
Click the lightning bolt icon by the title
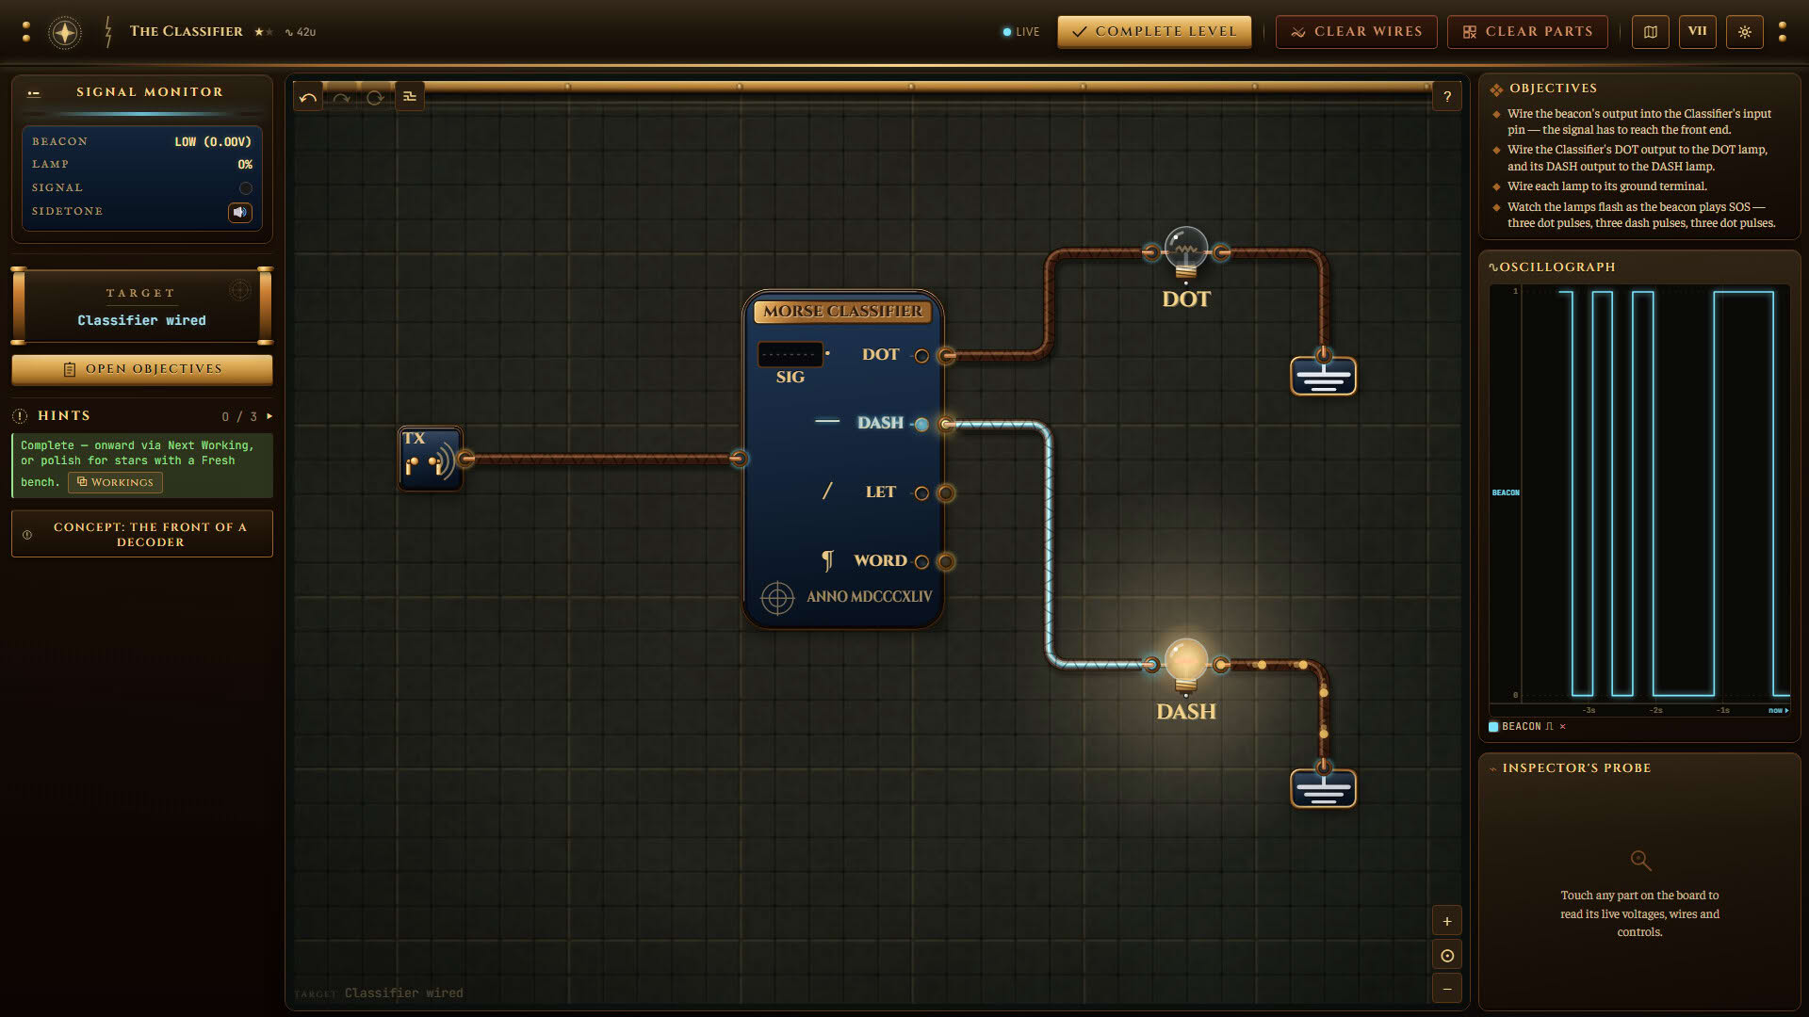[x=108, y=32]
